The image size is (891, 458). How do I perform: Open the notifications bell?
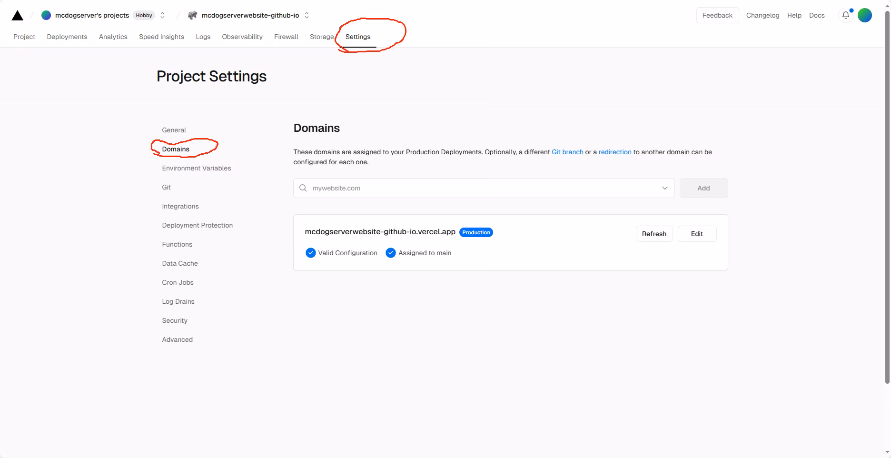[845, 15]
